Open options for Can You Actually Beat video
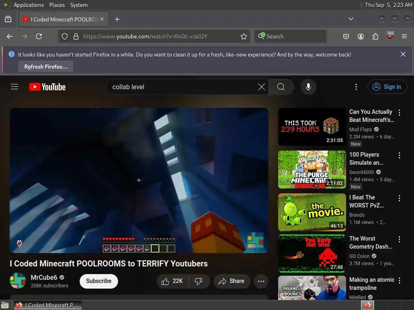Viewport: 414px width, 310px height. (399, 113)
